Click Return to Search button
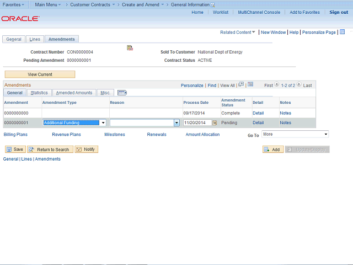Screen dimensions: 353x265 click(50, 149)
